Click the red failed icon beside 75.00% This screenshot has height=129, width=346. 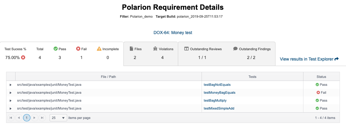pos(23,58)
